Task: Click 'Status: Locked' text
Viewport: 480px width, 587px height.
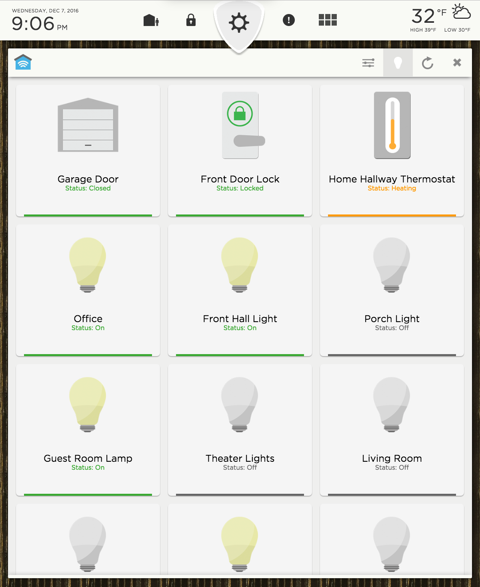Action: [240, 188]
